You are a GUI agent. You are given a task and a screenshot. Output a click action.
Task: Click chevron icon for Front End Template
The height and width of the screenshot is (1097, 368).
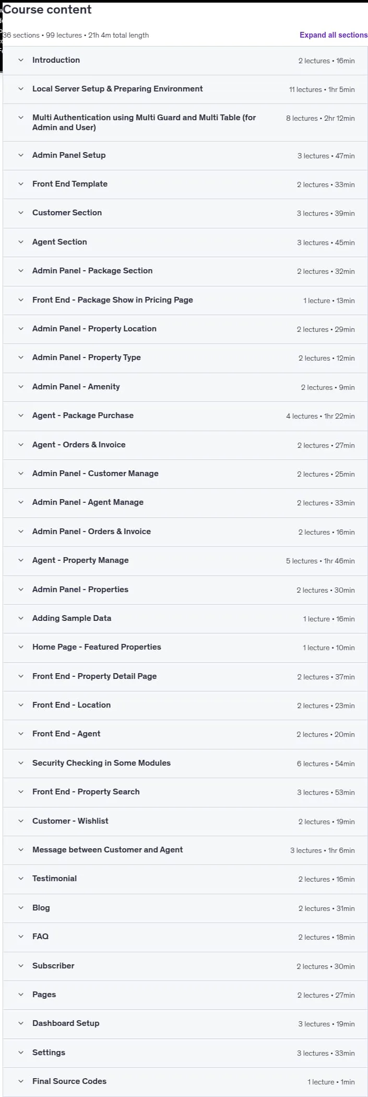tap(21, 184)
